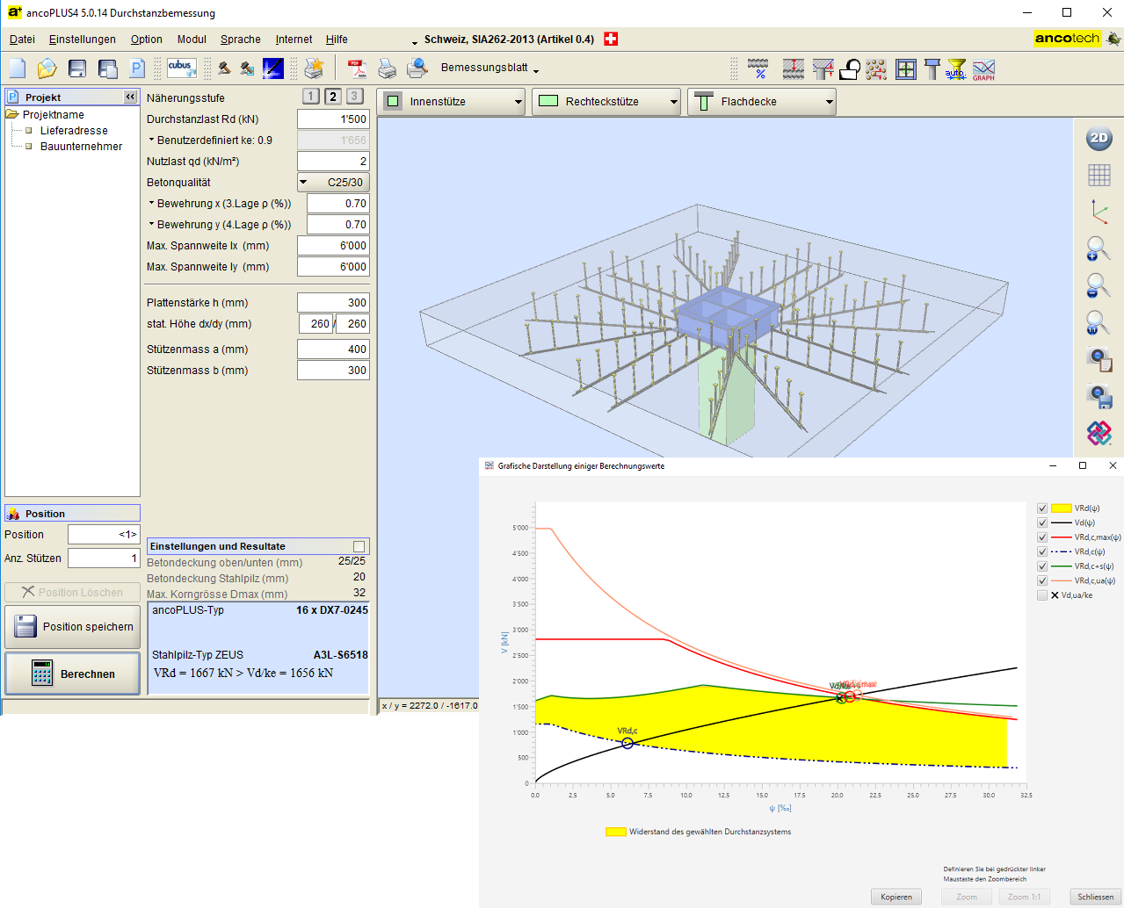The height and width of the screenshot is (908, 1124).
Task: Open the Cubus import icon
Action: (x=180, y=68)
